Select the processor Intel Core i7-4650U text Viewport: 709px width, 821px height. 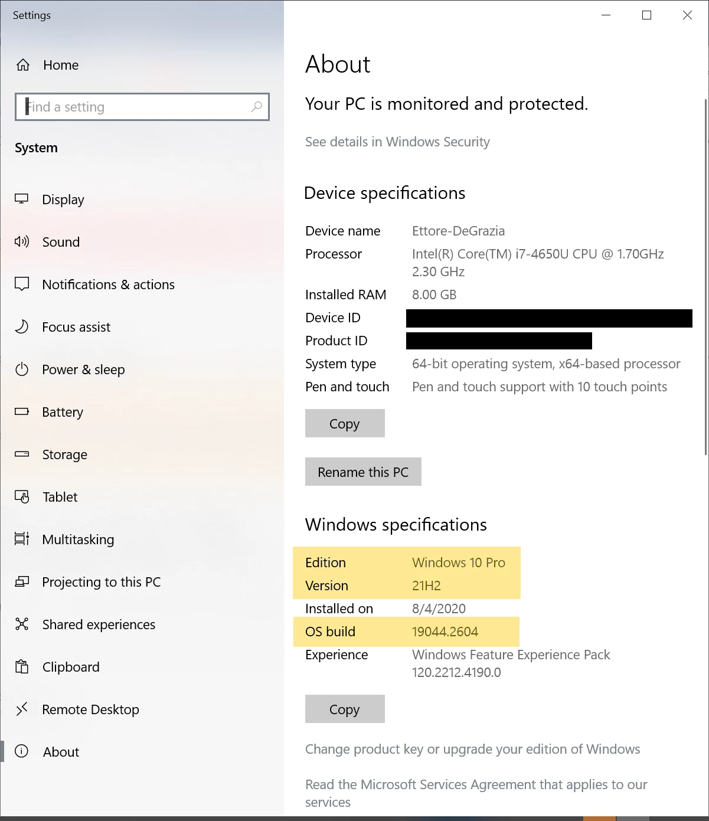coord(538,263)
